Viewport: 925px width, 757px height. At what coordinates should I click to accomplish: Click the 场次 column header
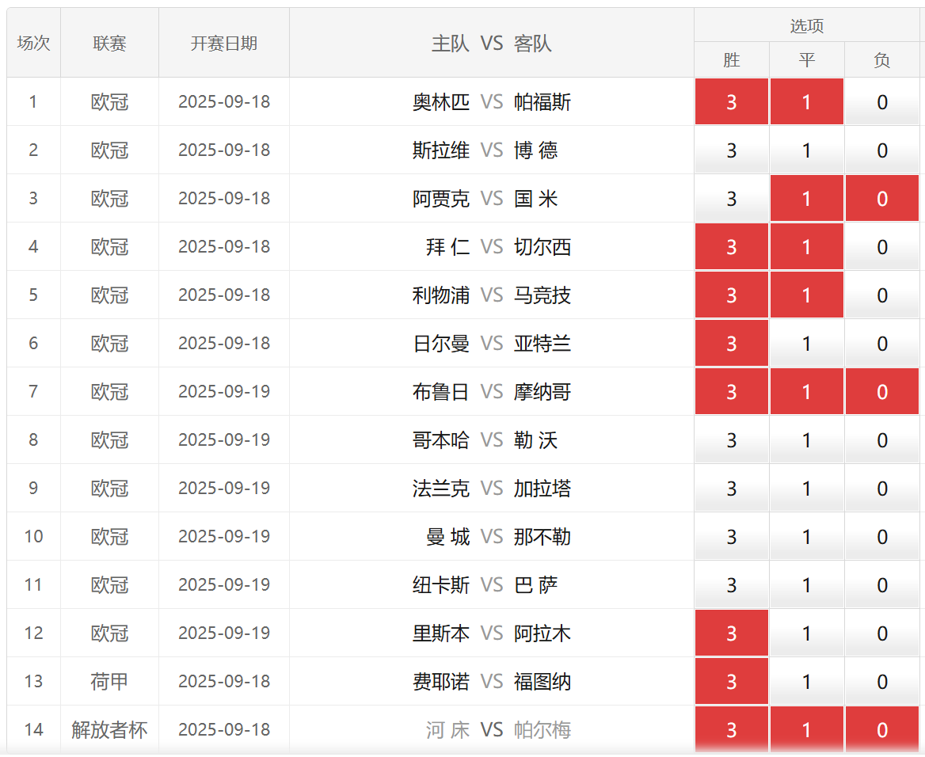[x=33, y=43]
